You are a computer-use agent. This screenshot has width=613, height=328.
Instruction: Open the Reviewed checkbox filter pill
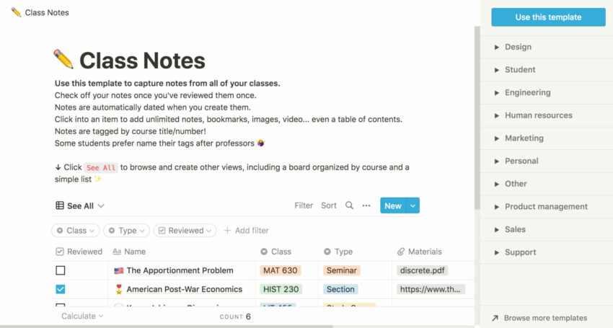coord(185,231)
